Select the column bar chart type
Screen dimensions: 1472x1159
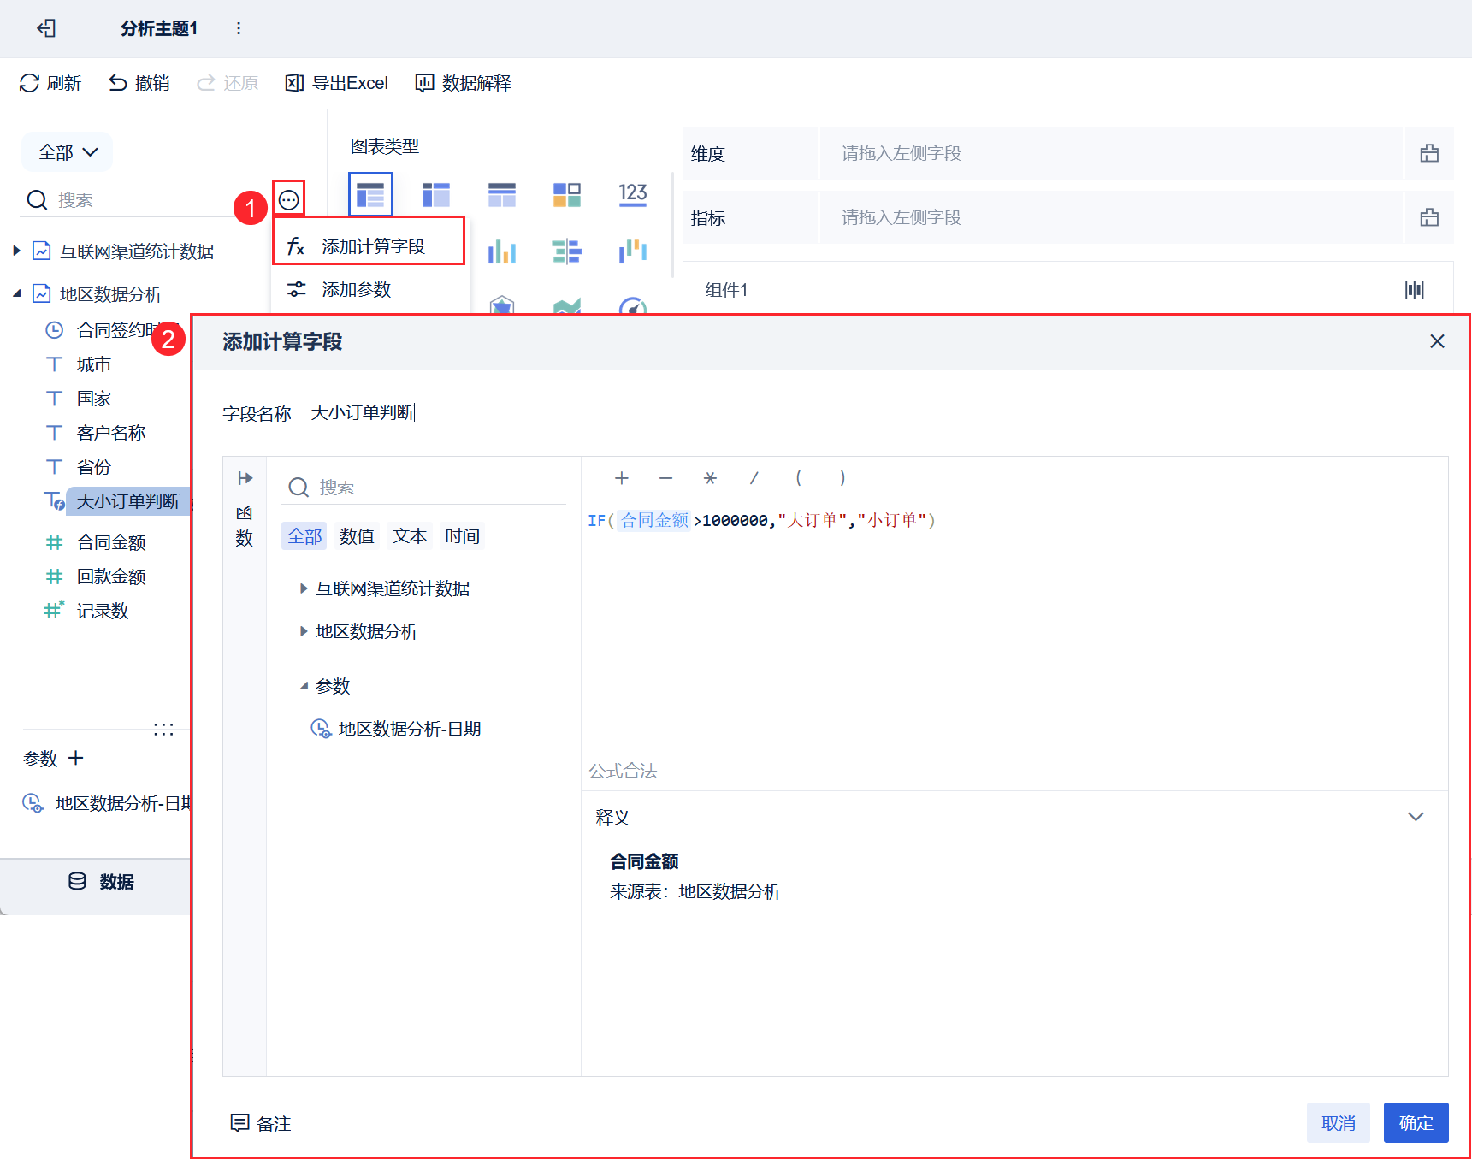point(502,251)
